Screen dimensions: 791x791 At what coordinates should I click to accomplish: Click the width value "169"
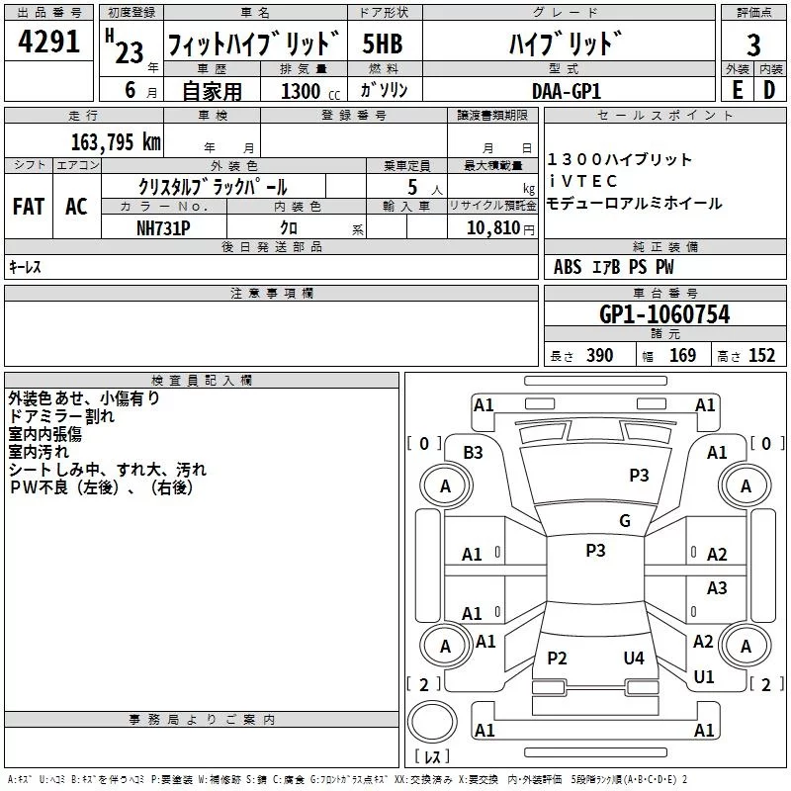(682, 356)
